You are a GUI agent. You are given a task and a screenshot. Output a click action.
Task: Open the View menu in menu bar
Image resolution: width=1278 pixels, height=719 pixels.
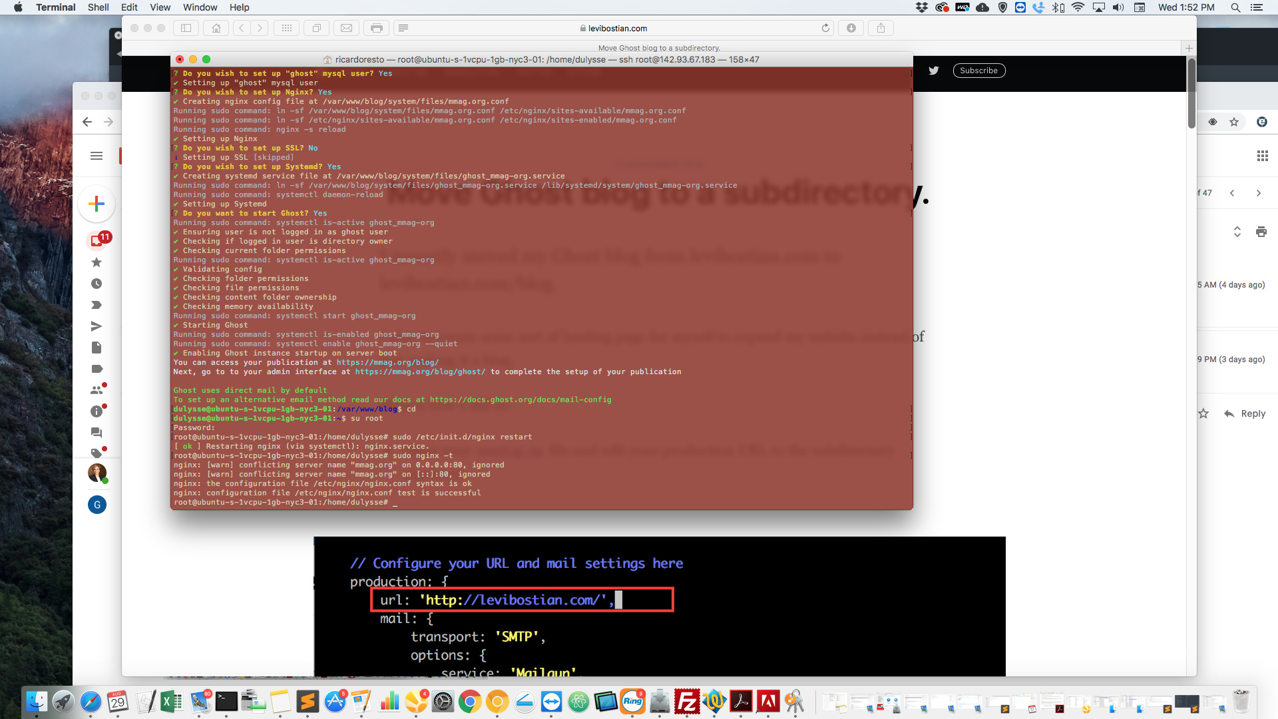pos(160,7)
